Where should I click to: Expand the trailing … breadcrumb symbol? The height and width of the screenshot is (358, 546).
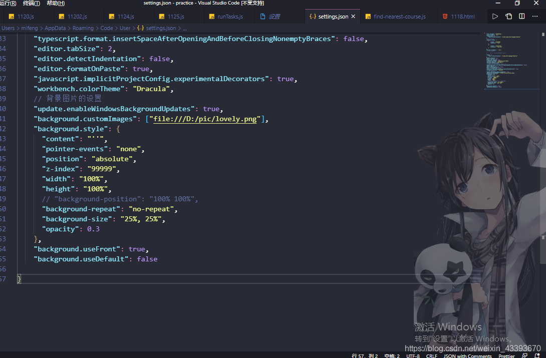pos(184,28)
